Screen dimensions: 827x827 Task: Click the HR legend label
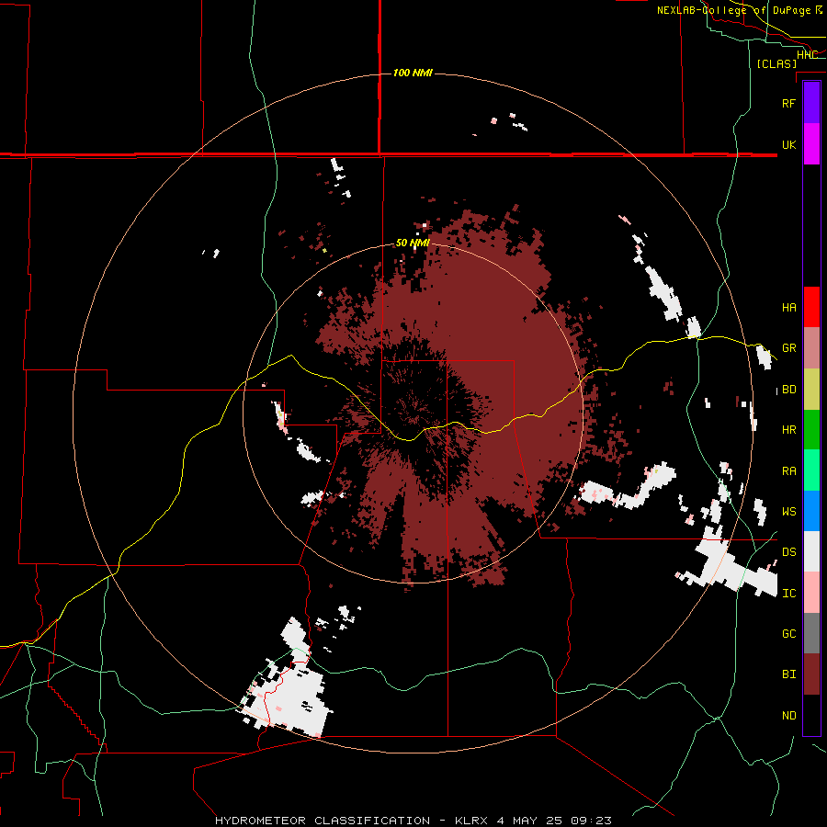[x=788, y=430]
